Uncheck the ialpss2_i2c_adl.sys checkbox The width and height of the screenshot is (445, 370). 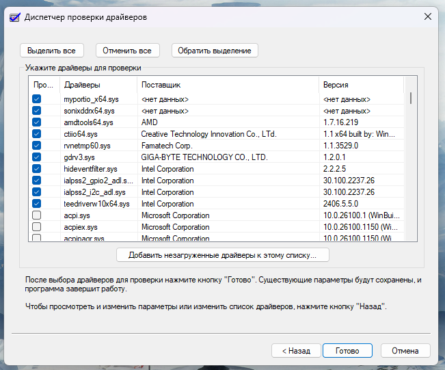(x=37, y=192)
